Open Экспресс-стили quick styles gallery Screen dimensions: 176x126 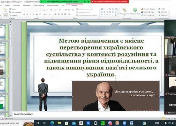pyautogui.click(x=135, y=12)
